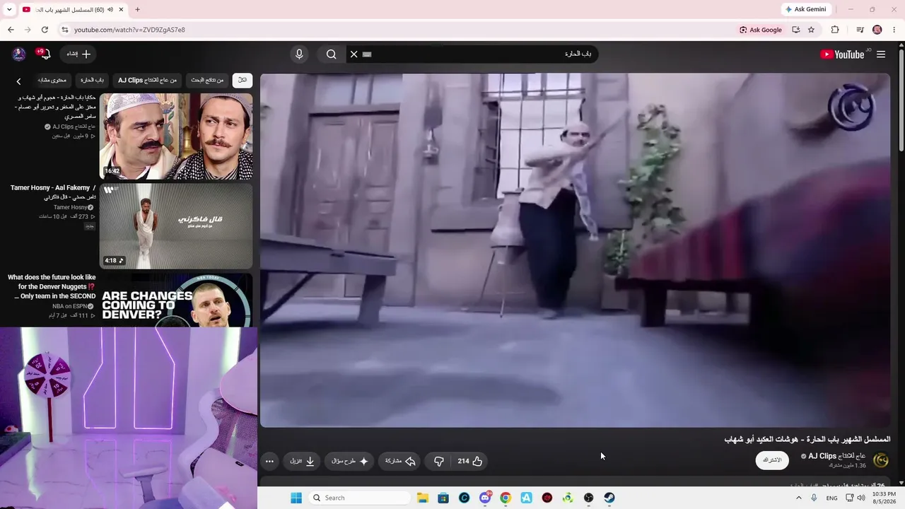
Task: Install the app via address bar icon
Action: click(795, 30)
